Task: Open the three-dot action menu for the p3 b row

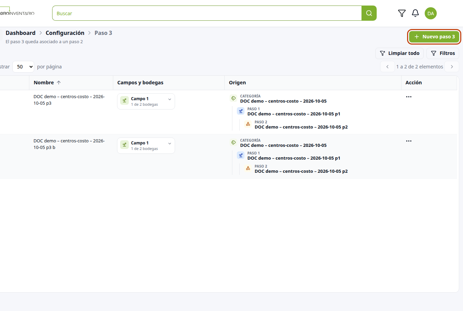Action: click(x=409, y=141)
